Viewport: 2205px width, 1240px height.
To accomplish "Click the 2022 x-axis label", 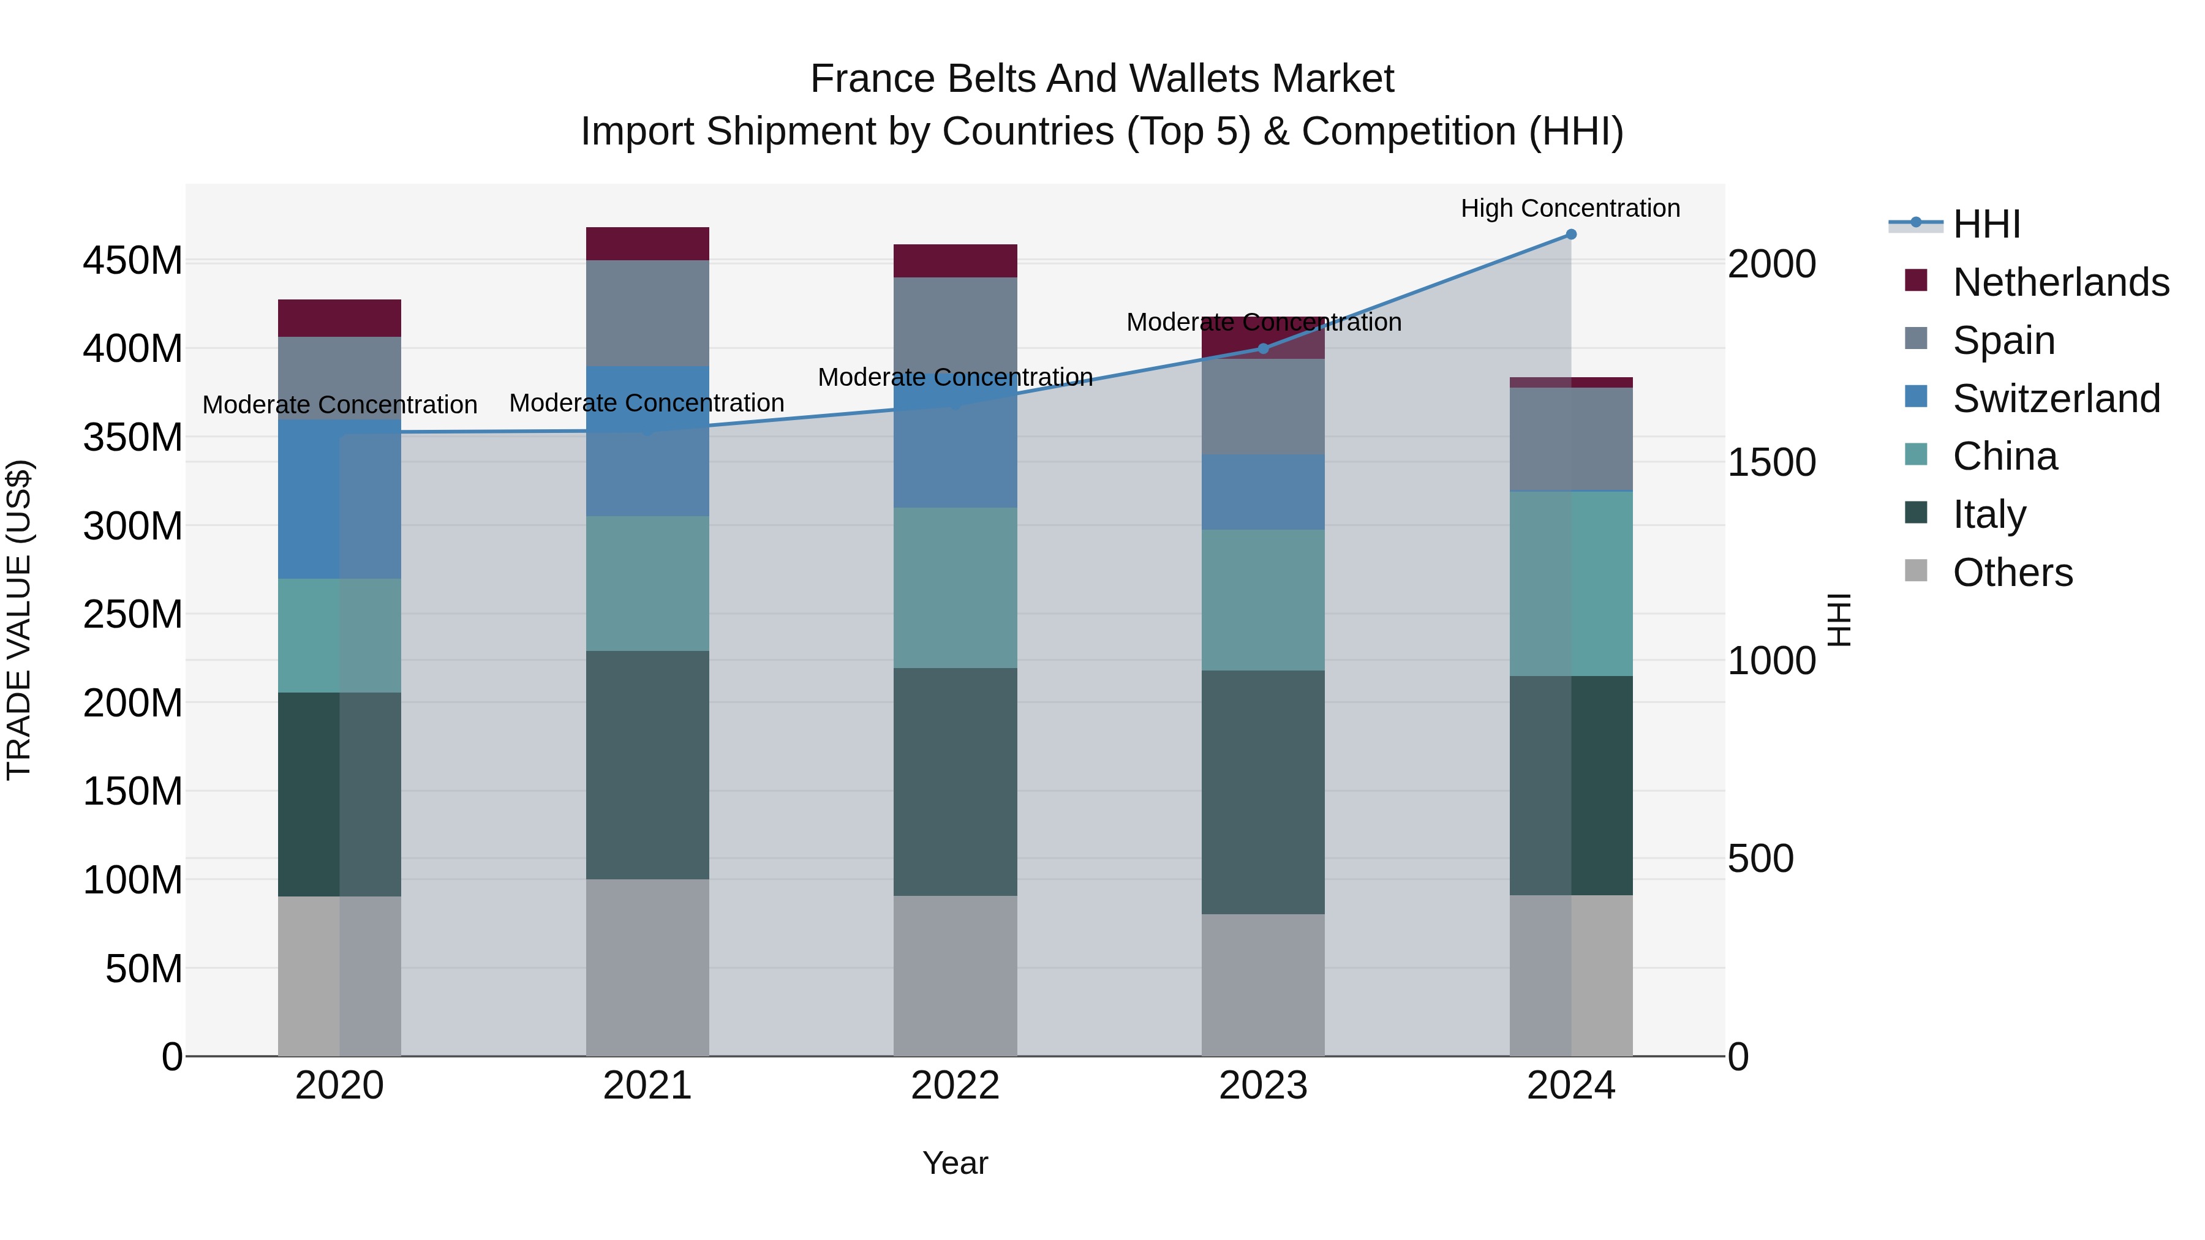I will pyautogui.click(x=956, y=1086).
